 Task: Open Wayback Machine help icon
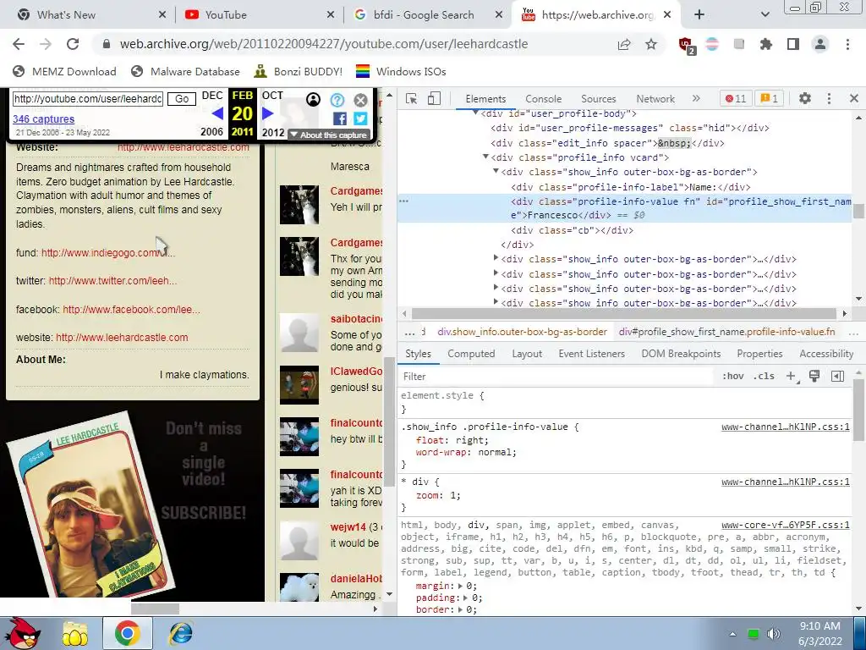pos(337,100)
